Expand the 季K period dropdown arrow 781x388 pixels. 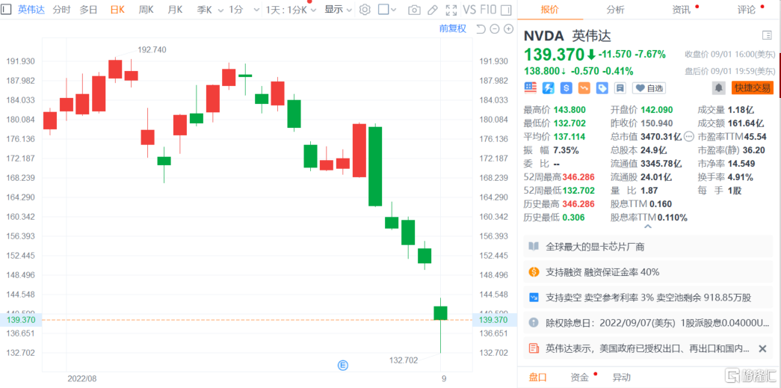pyautogui.click(x=220, y=10)
